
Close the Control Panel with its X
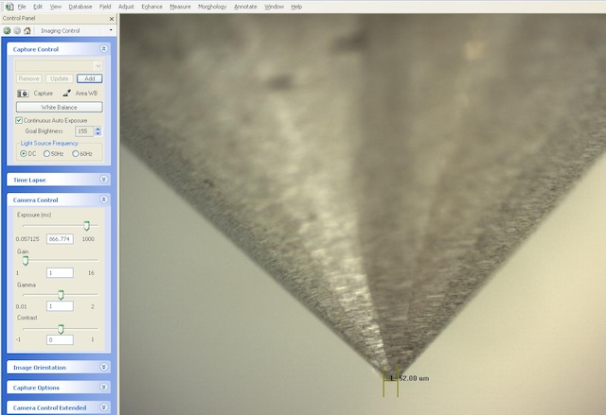(112, 18)
